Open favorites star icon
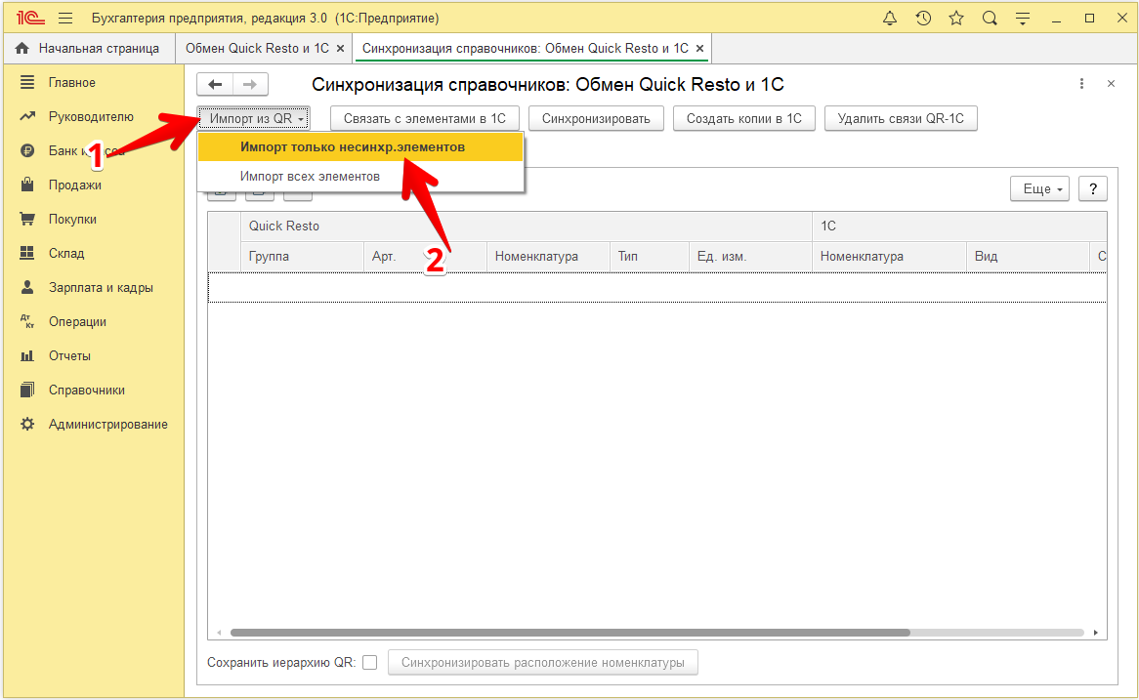The image size is (1139, 700). 956,19
